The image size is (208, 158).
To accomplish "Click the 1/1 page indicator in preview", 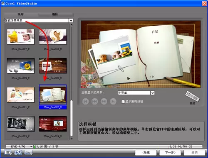I will [x=152, y=77].
